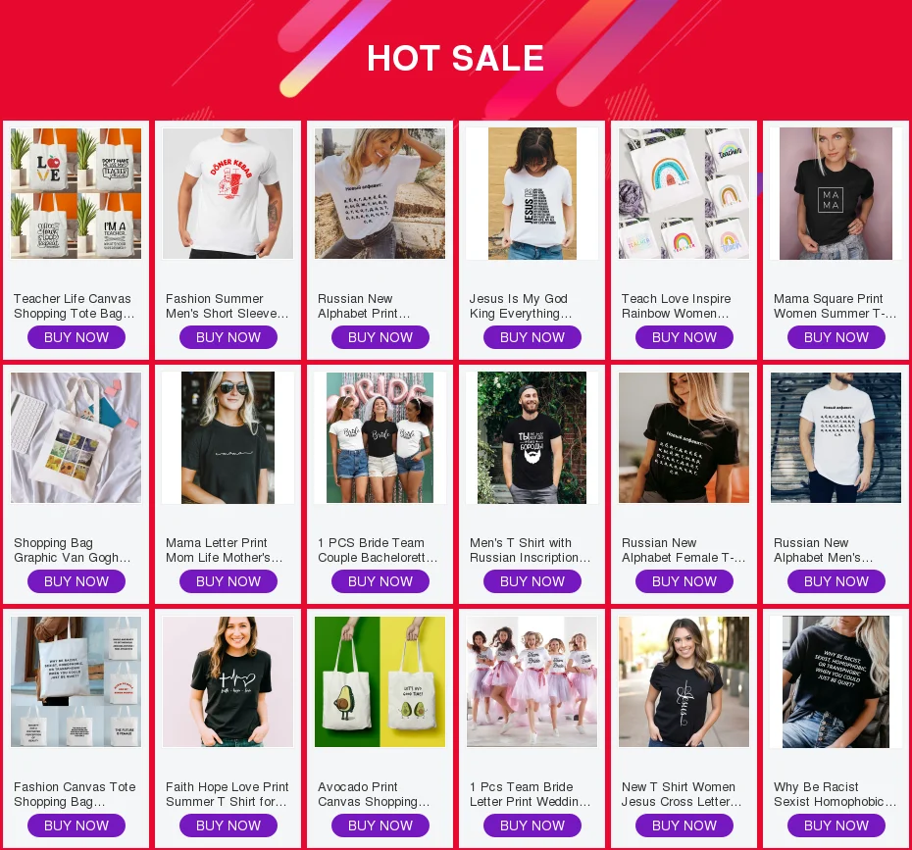Open the rainbow Teach Love Inspire bags image
Viewport: 912px width, 850px height.
[x=684, y=193]
